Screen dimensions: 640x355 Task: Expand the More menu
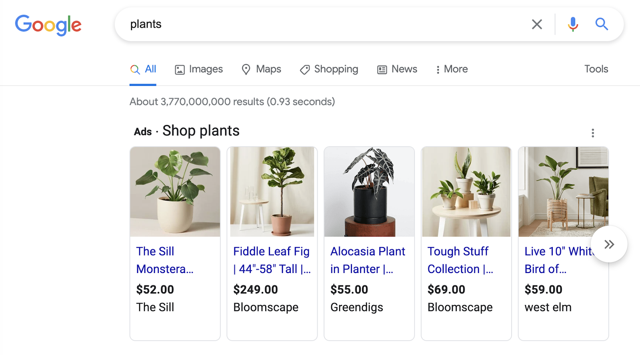[x=452, y=69]
